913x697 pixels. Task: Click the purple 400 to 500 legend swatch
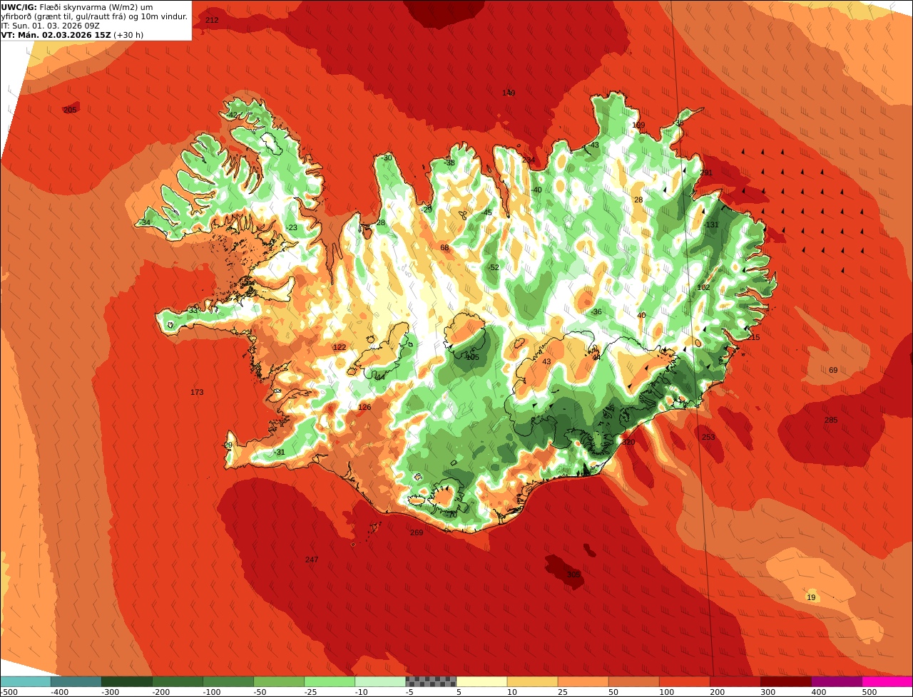pyautogui.click(x=835, y=681)
